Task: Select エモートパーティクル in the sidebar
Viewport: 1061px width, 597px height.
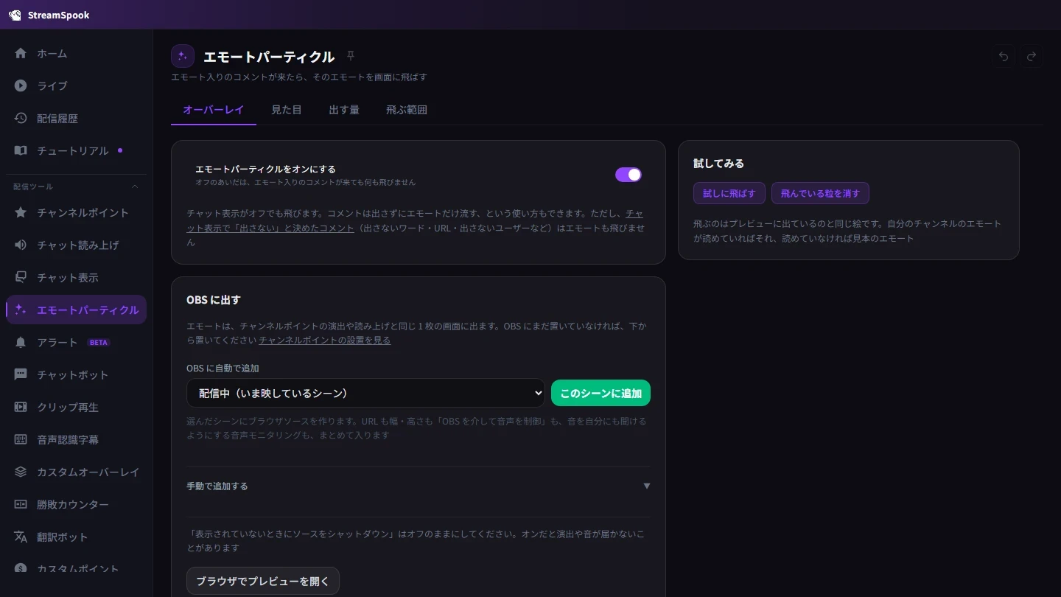Action: point(77,310)
